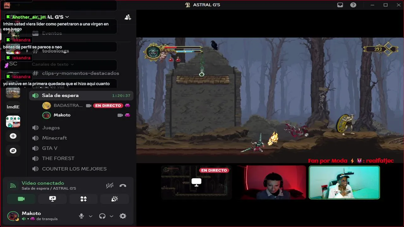The image size is (404, 227).
Task: Click the invite people icon beside server name
Action: (x=128, y=17)
